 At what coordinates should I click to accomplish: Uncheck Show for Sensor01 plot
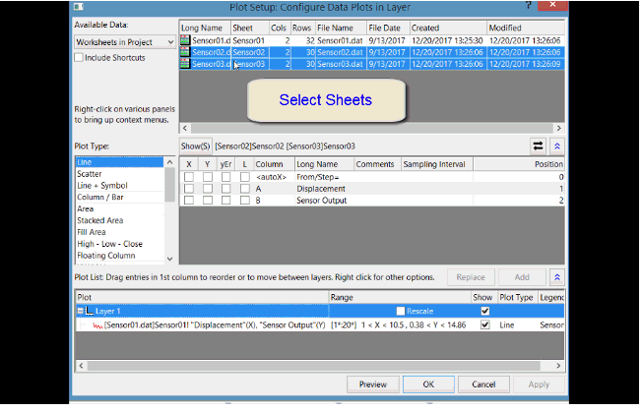(x=485, y=325)
